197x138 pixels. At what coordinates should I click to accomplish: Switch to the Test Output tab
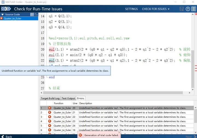68,98
